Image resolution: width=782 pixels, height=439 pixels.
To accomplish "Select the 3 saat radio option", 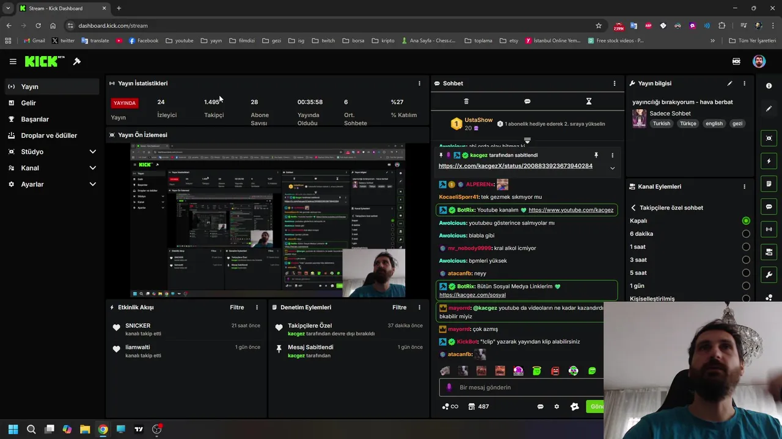I will pyautogui.click(x=745, y=260).
